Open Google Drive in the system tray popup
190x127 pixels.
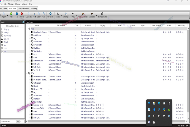pyautogui.click(x=154, y=103)
